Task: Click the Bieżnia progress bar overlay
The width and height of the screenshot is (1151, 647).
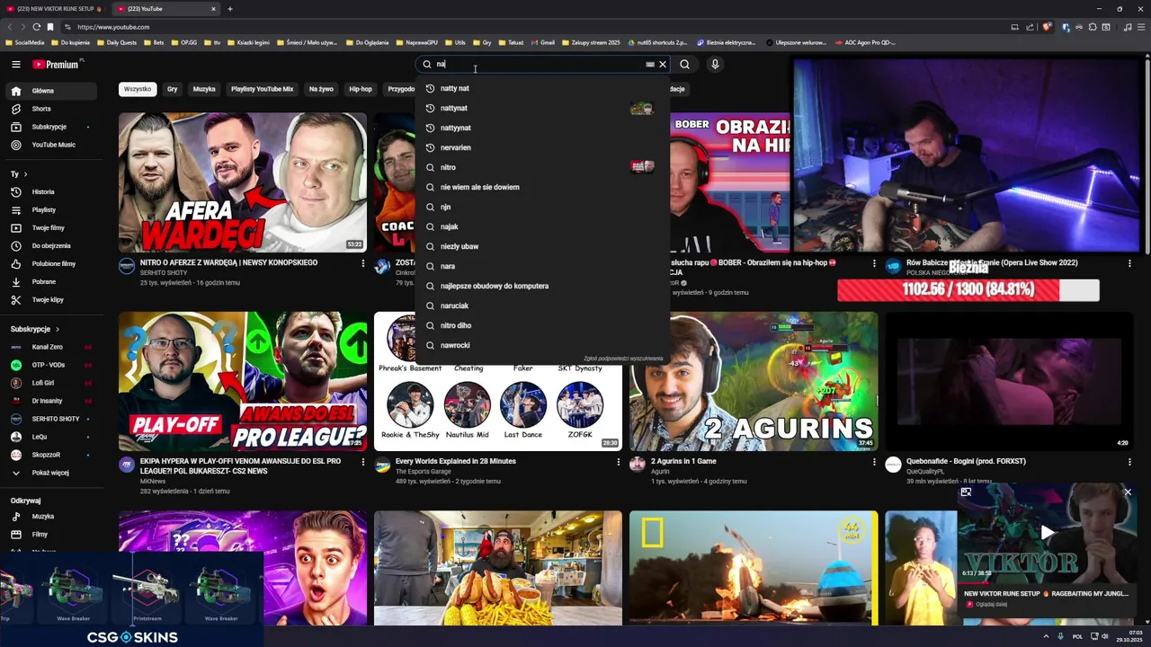Action: (968, 289)
